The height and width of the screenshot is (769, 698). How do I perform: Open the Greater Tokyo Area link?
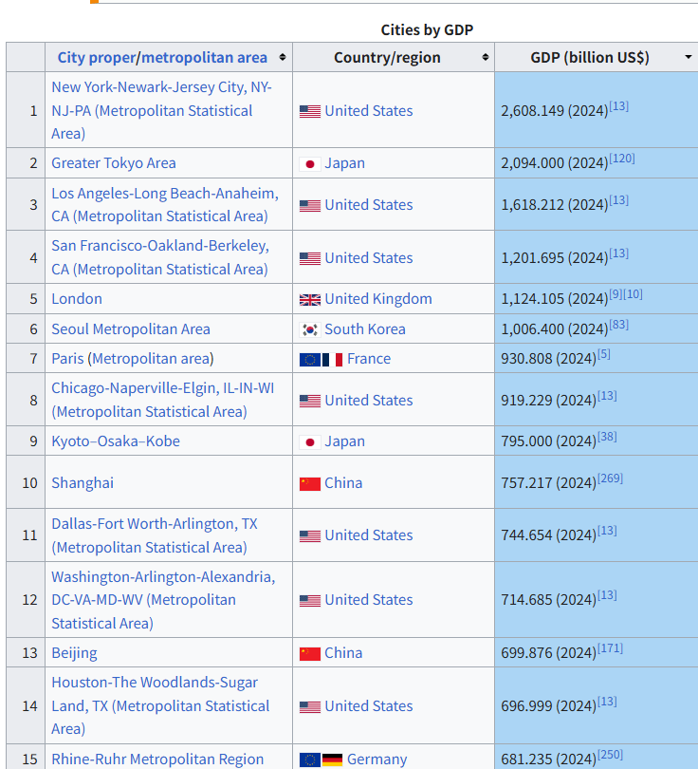(113, 163)
